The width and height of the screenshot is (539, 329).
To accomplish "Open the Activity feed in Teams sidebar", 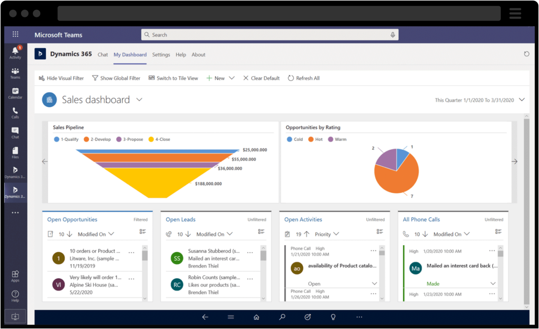I will (15, 52).
